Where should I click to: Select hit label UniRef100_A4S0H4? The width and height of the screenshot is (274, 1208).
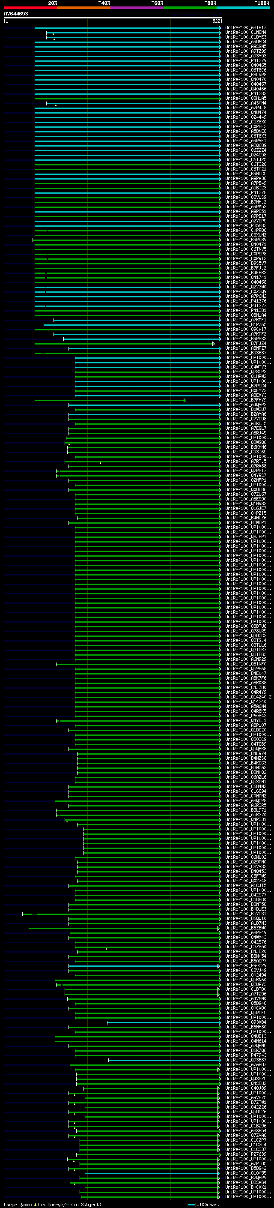tap(245, 103)
